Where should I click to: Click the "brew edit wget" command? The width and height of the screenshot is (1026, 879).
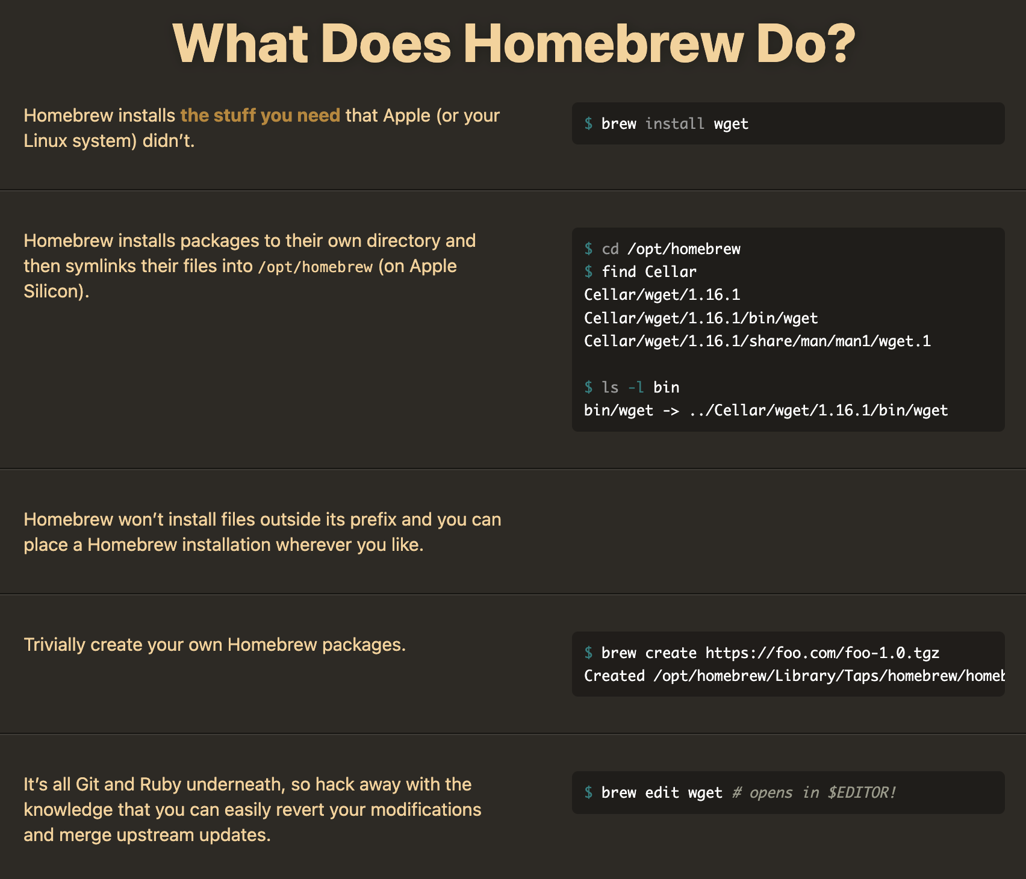pos(653,792)
